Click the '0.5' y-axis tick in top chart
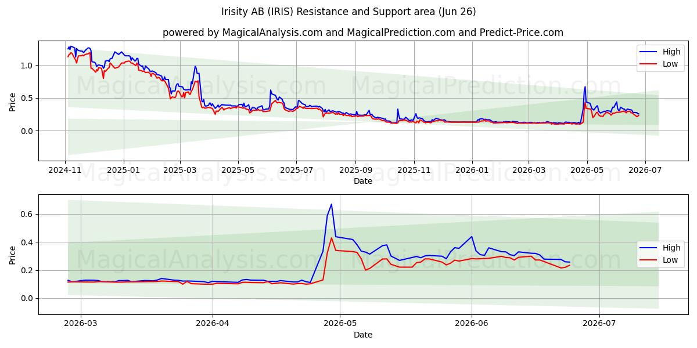The width and height of the screenshot is (697, 348). pyautogui.click(x=28, y=98)
